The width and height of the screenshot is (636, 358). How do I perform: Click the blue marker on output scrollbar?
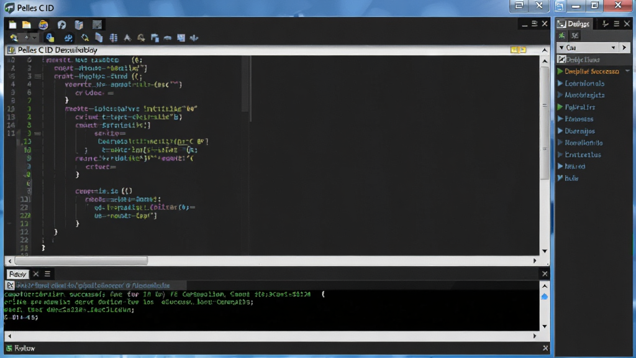click(x=545, y=296)
